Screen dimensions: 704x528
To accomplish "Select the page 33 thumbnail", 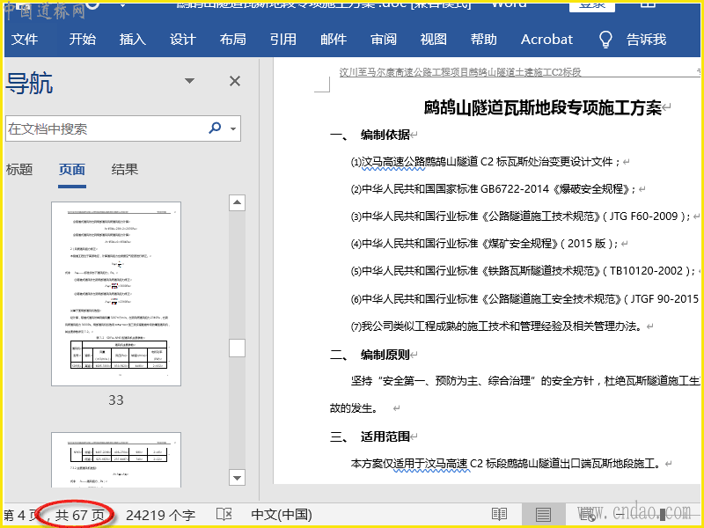I will pyautogui.click(x=116, y=294).
